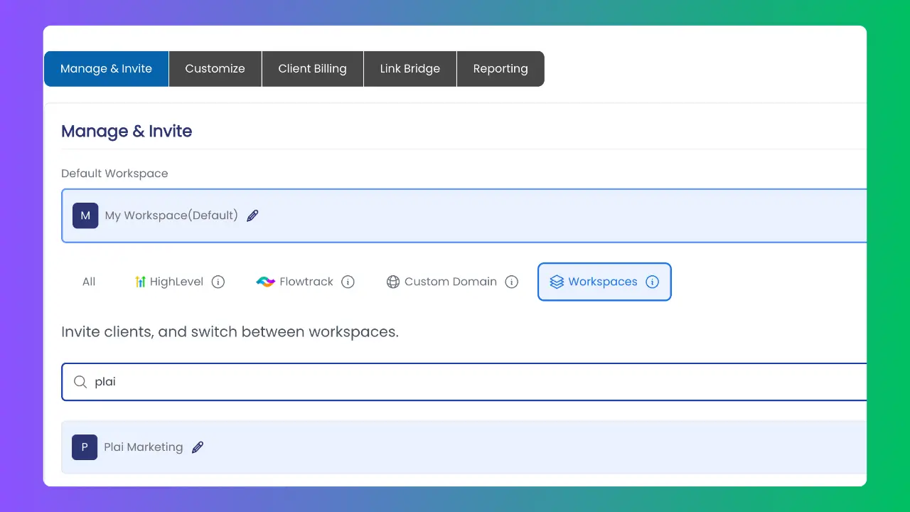The image size is (910, 512).
Task: Select the My Workspace(Default) name
Action: [171, 215]
